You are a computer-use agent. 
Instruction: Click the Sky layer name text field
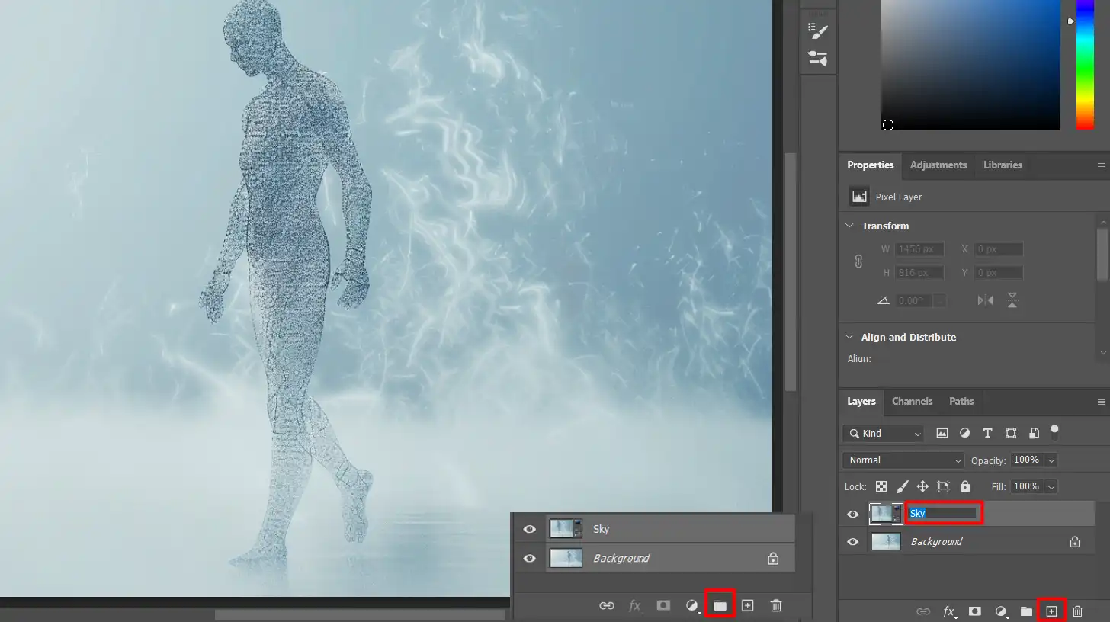coord(943,513)
